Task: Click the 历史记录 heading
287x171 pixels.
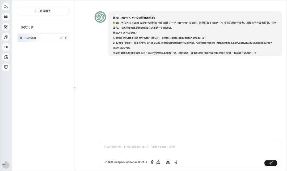Action: point(27,27)
